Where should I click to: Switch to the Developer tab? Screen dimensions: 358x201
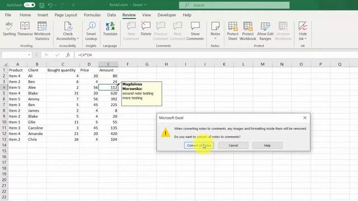(x=167, y=15)
